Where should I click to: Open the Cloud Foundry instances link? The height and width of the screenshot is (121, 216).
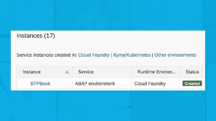point(94,55)
